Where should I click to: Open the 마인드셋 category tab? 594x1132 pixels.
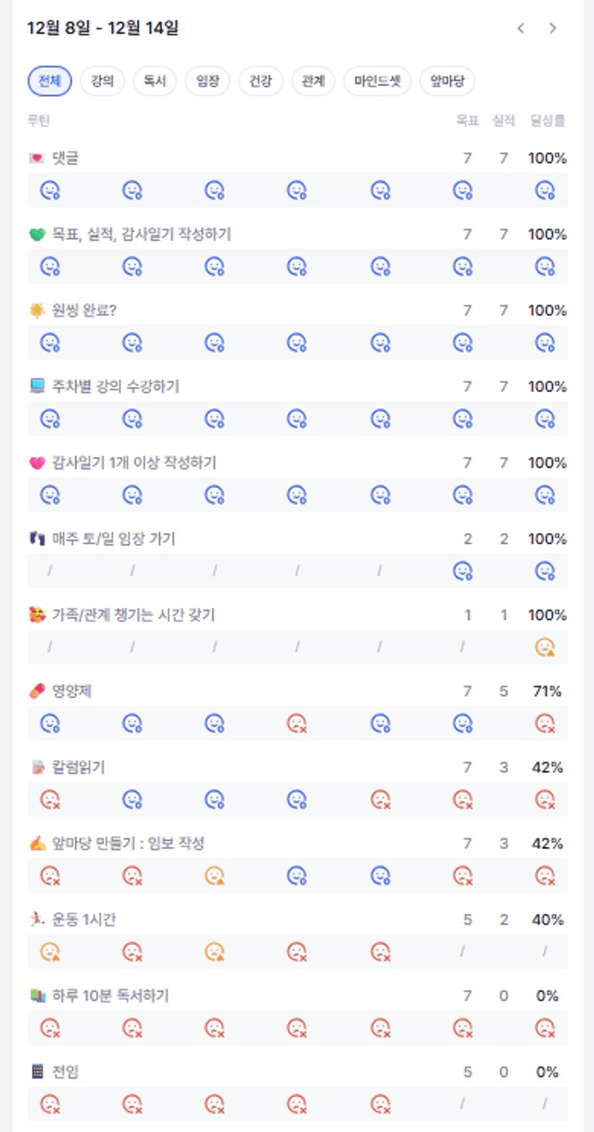coord(377,81)
